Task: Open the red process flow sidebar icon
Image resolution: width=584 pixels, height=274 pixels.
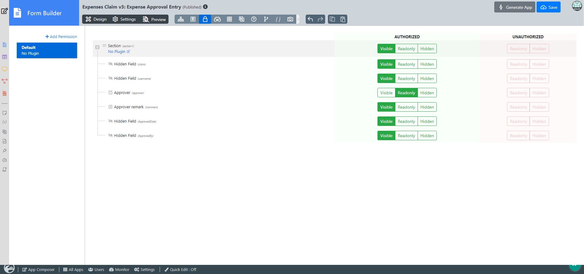Action: pyautogui.click(x=5, y=81)
